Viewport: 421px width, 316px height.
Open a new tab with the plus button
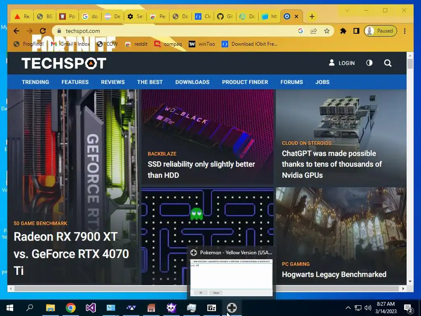pyautogui.click(x=312, y=16)
